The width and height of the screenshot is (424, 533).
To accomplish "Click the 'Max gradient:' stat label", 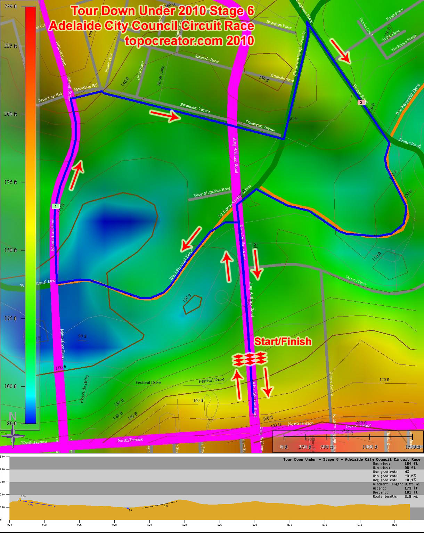I will 385,472.
